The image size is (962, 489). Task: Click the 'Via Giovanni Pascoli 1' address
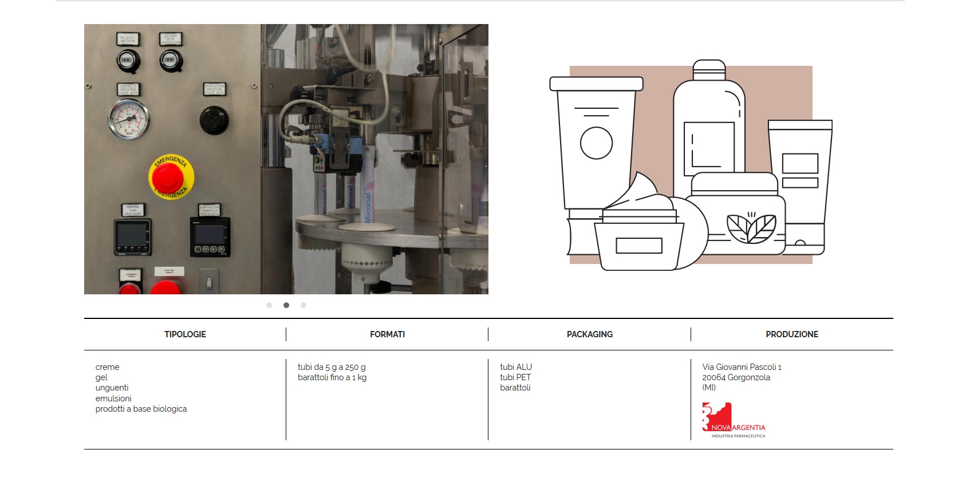click(742, 367)
